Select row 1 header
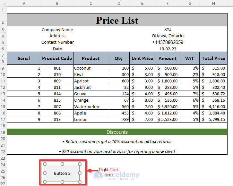Viewport: 233px width, 186px height. (x=3, y=10)
